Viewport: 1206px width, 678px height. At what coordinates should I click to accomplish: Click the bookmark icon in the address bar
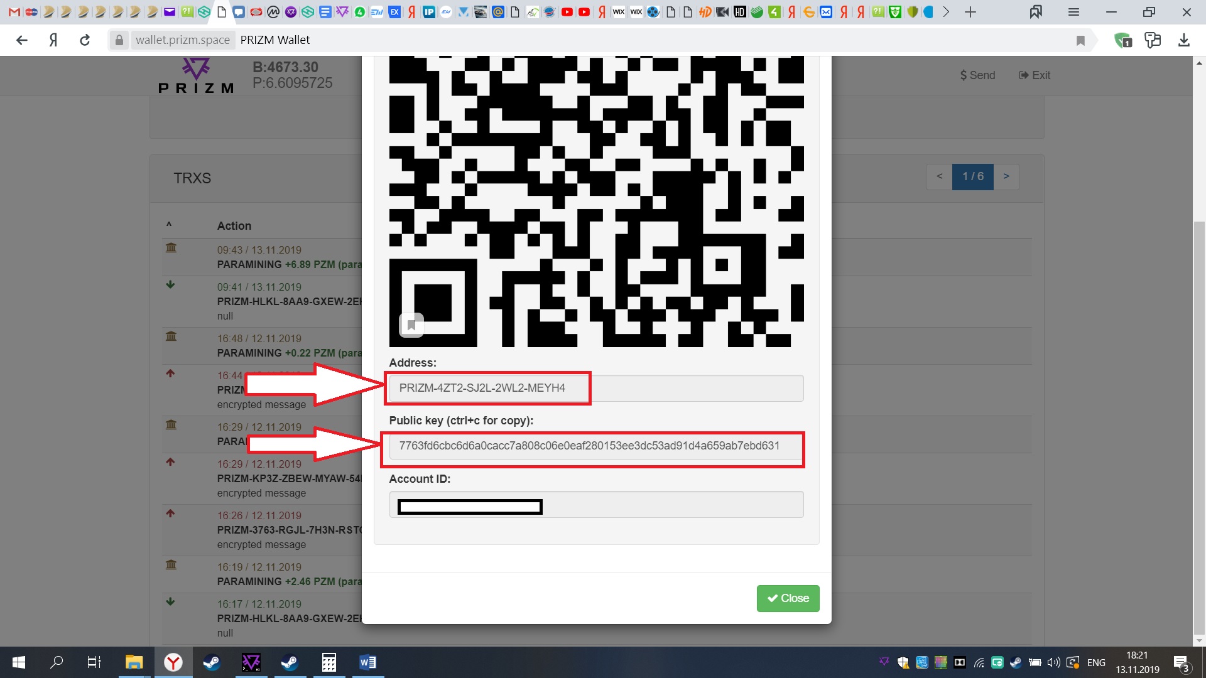1080,41
